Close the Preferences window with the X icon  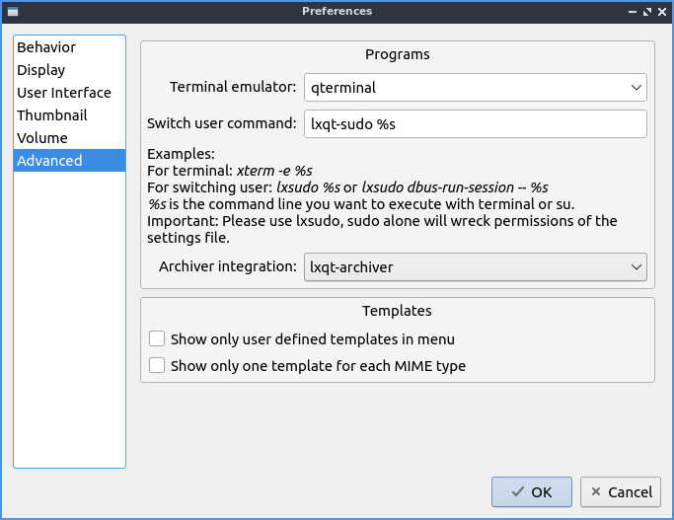(x=662, y=11)
